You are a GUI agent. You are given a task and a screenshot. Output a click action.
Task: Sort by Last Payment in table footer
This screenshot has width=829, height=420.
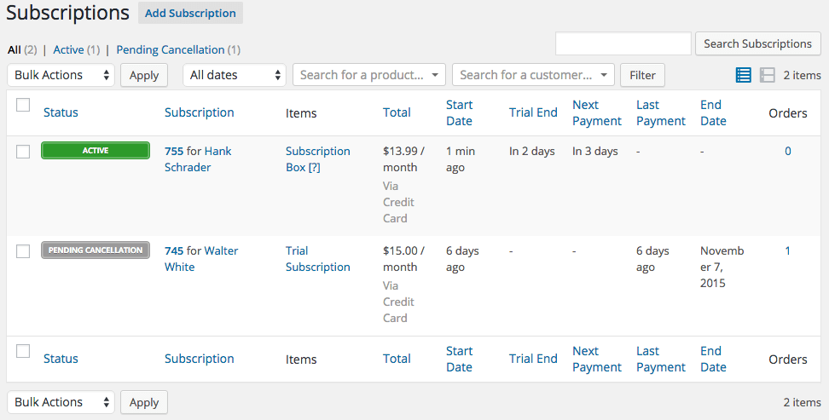pyautogui.click(x=661, y=359)
